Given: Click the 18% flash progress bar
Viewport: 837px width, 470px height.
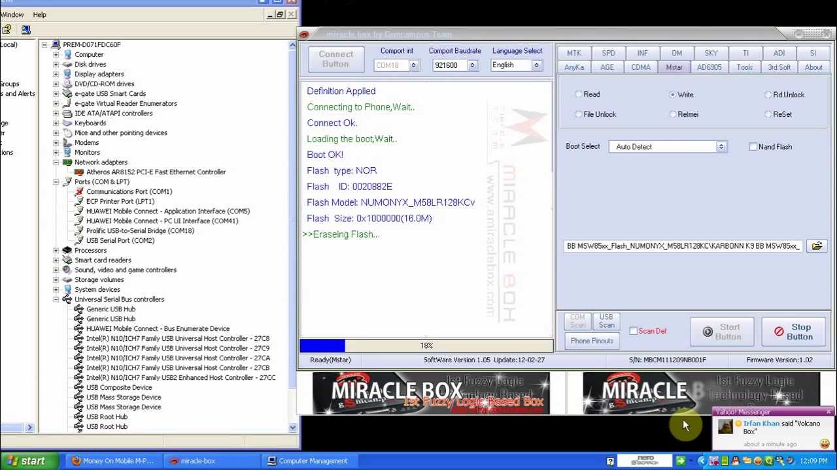Looking at the screenshot, I should 426,345.
